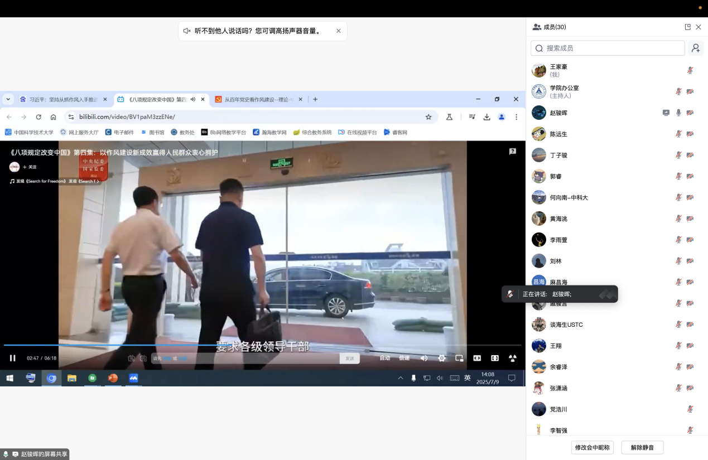Viewport: 708px width, 460px height.
Task: Go to the Chrome home page
Action: pyautogui.click(x=53, y=117)
